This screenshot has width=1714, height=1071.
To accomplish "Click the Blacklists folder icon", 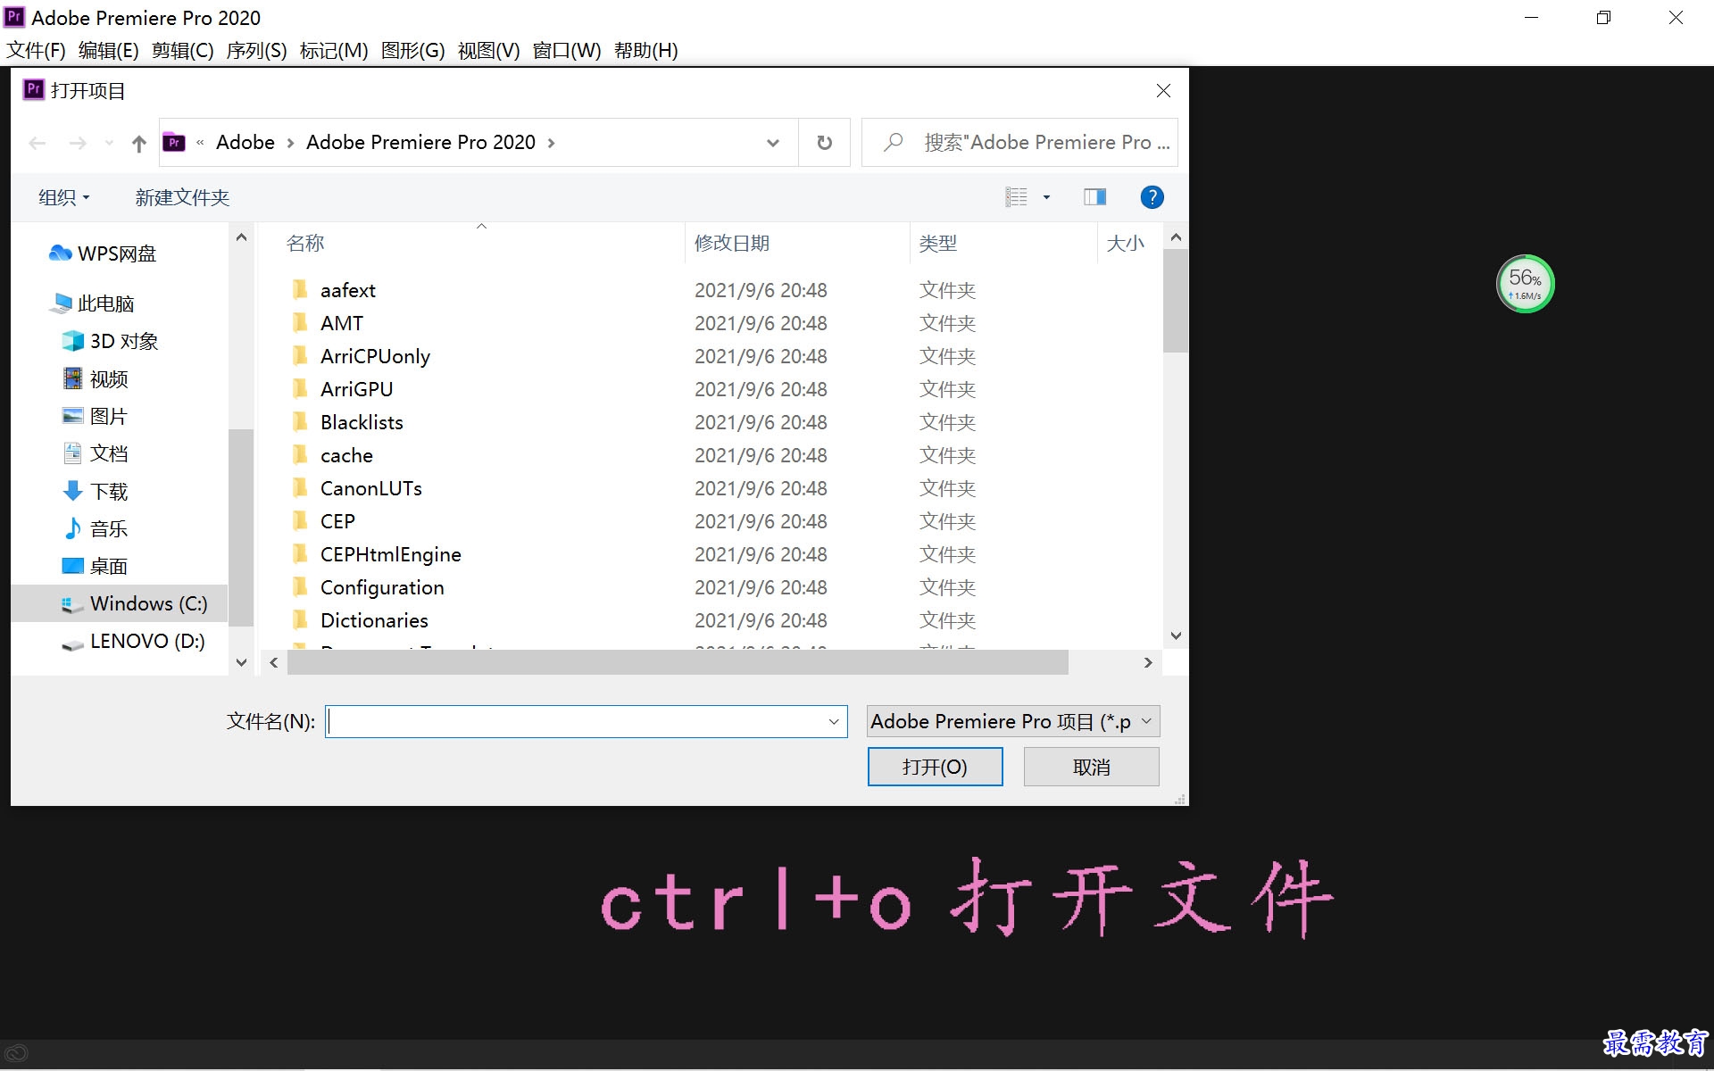I will (301, 421).
